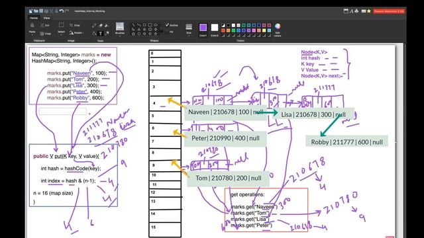This screenshot has width=424, height=238.
Task: Click the Crop tool
Action: point(74,25)
